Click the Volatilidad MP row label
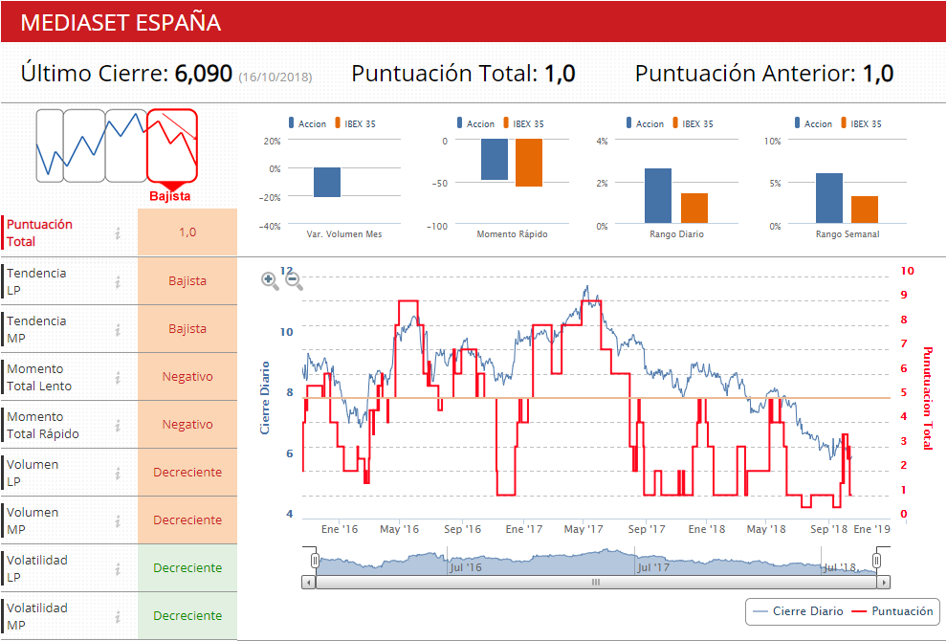 pos(37,616)
